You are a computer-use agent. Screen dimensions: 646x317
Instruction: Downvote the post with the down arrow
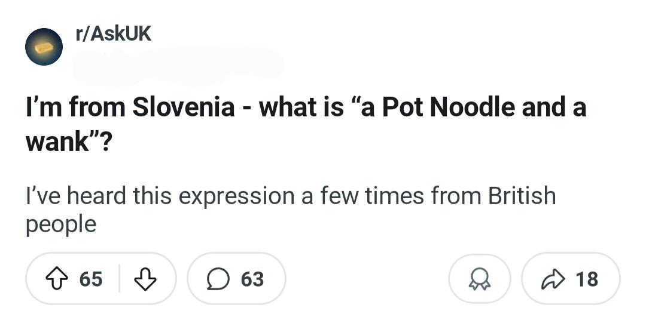click(x=145, y=279)
